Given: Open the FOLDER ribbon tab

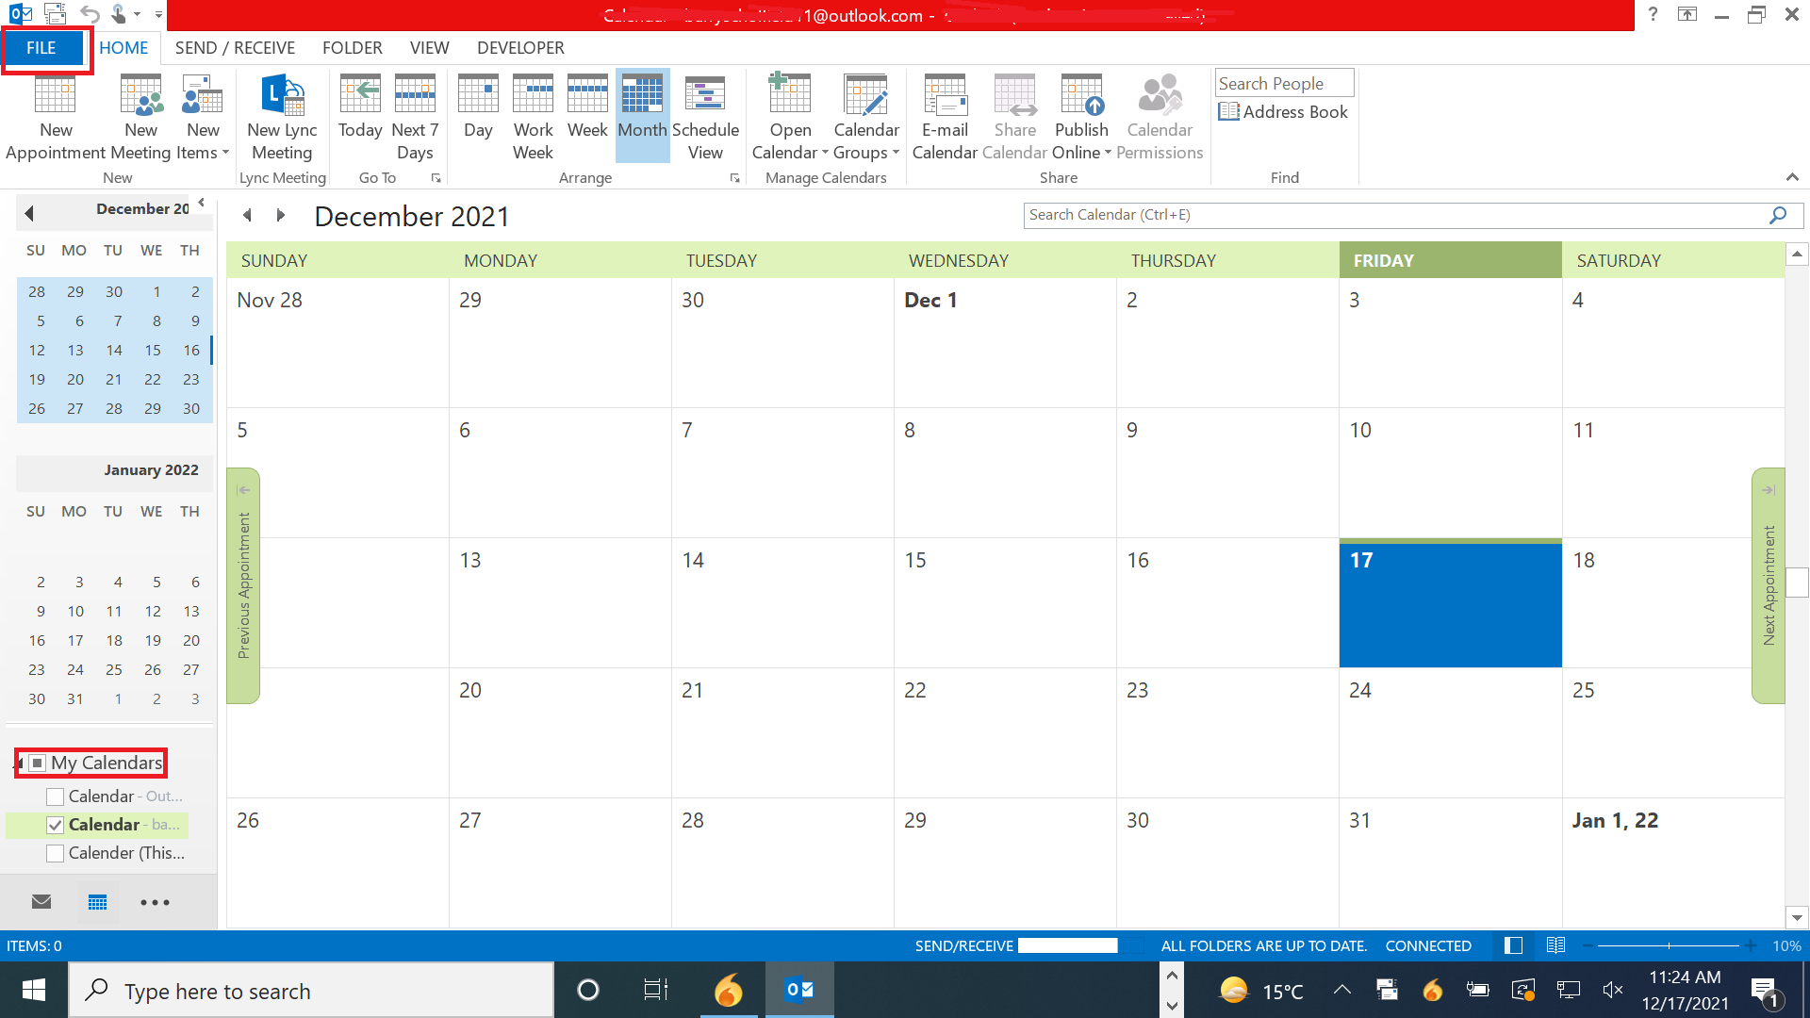Looking at the screenshot, I should click(x=352, y=48).
